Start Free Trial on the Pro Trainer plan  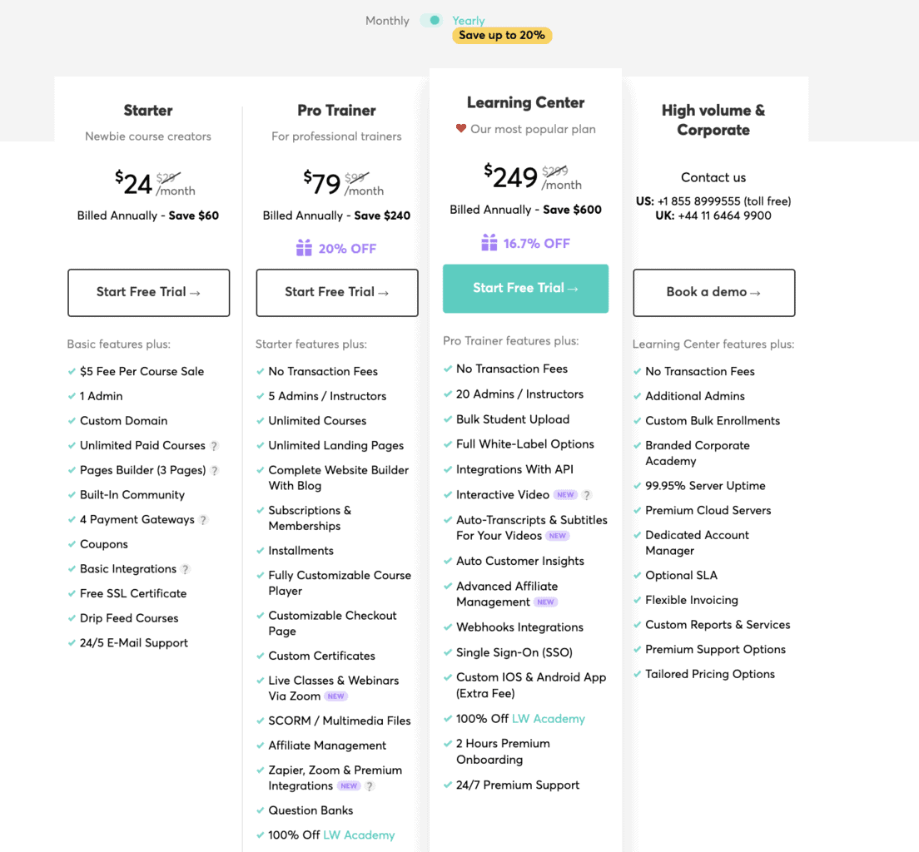click(x=336, y=293)
